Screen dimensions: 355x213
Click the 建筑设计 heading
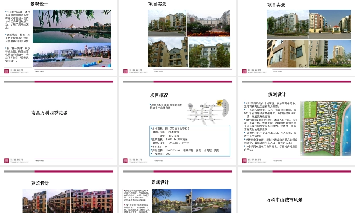click(40, 183)
